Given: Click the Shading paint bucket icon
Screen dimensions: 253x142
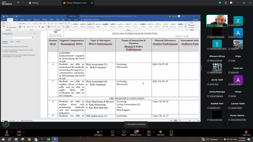Looking at the screenshot, I should pyautogui.click(x=63, y=27).
